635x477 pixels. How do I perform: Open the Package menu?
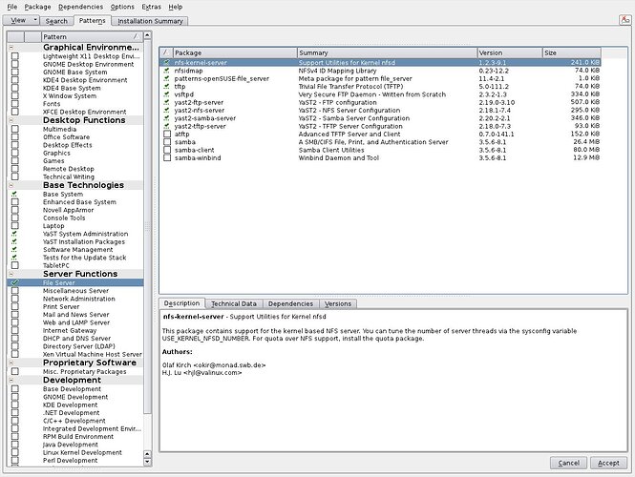point(37,7)
